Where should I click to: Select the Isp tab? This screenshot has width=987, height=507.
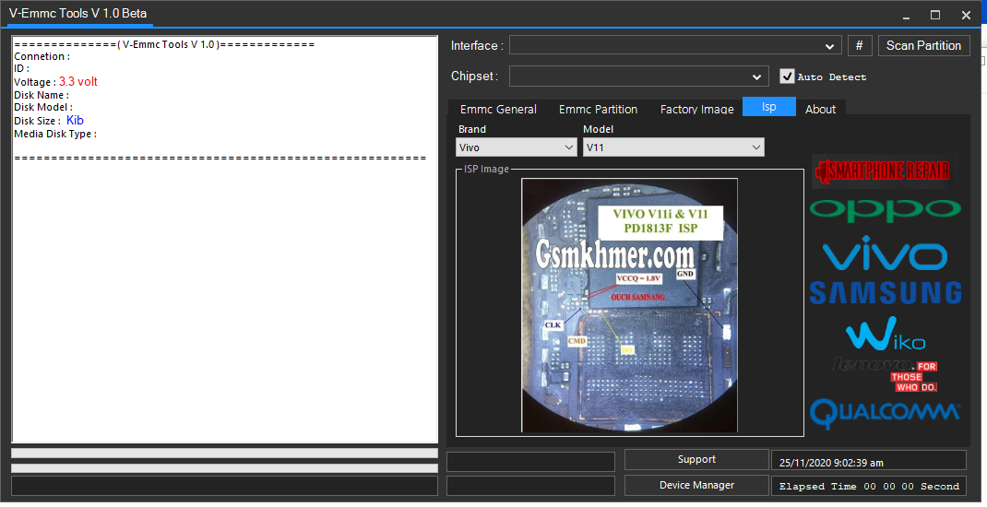(769, 106)
